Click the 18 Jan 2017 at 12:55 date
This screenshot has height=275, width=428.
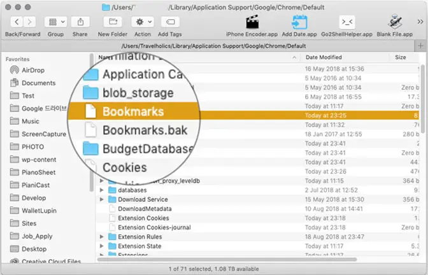coord(333,134)
